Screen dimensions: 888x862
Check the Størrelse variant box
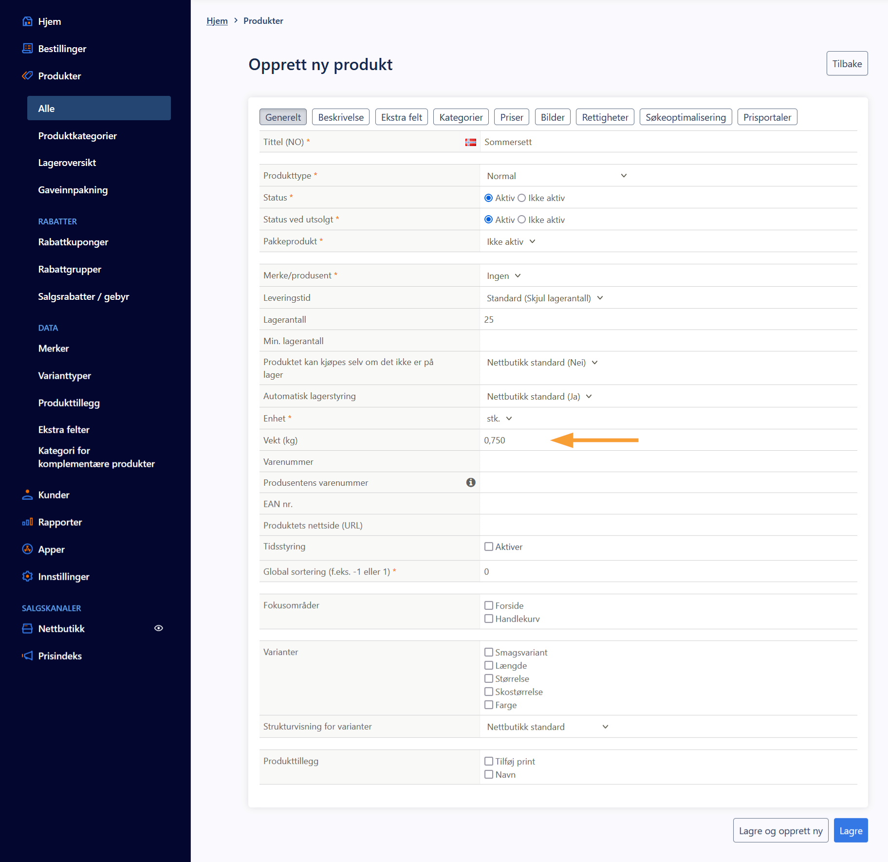point(489,679)
